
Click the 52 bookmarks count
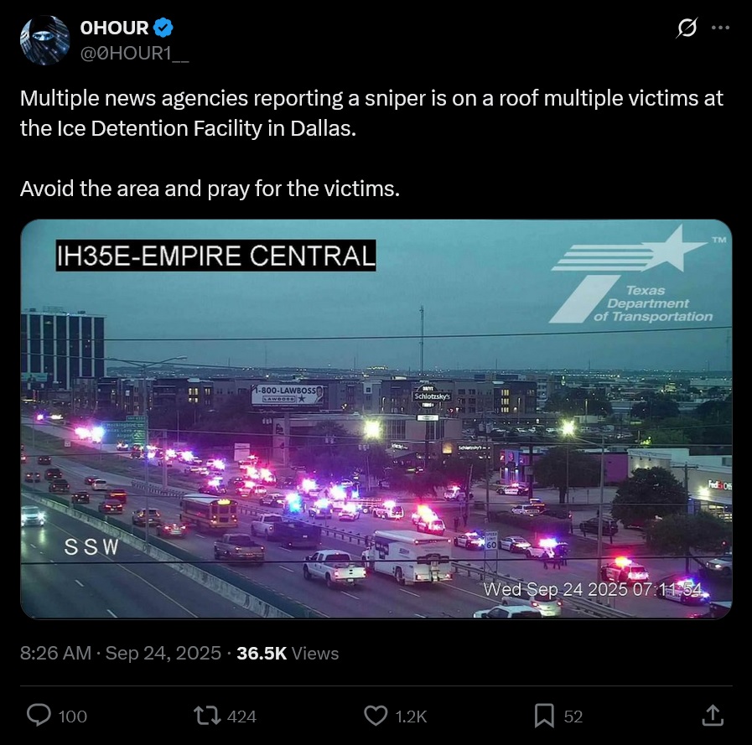pyautogui.click(x=573, y=717)
